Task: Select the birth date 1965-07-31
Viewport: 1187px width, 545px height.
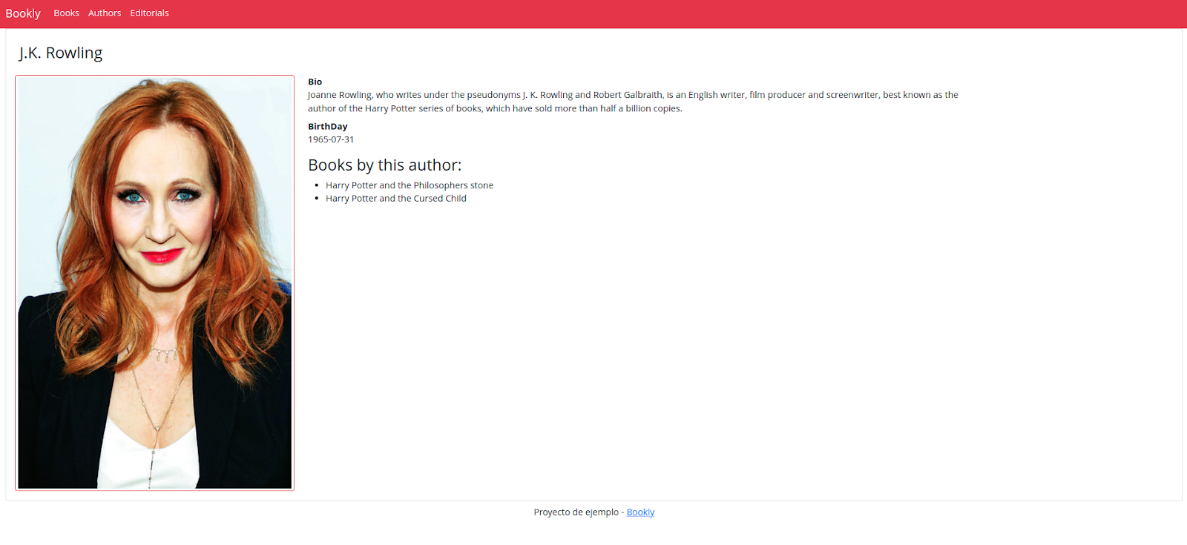Action: coord(331,139)
